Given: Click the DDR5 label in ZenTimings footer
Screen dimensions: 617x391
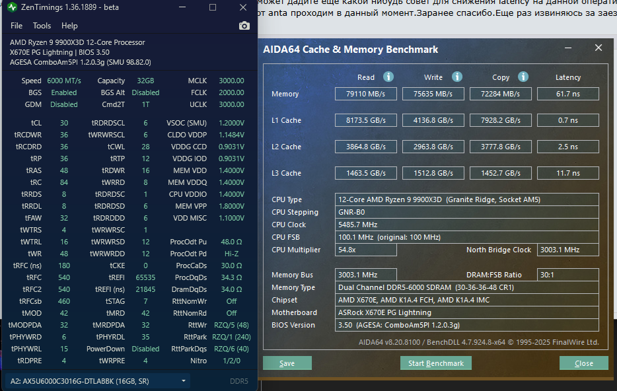Looking at the screenshot, I should point(239,381).
